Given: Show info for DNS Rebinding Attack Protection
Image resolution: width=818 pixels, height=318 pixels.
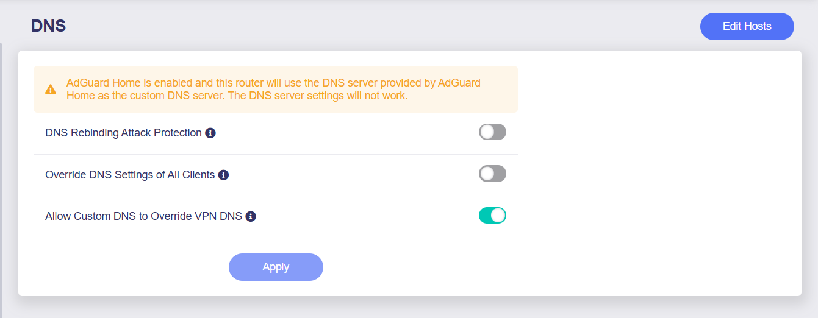Looking at the screenshot, I should click(x=210, y=133).
